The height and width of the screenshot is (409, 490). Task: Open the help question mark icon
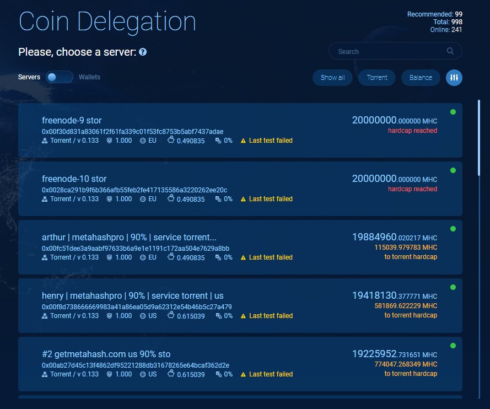tap(143, 52)
